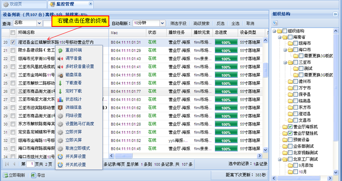Click the 调节音量 speaker icon
The height and width of the screenshot is (181, 342).
[x=61, y=58]
